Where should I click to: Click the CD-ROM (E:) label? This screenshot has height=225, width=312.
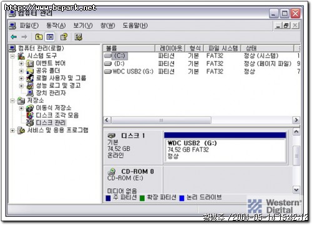click(x=125, y=178)
